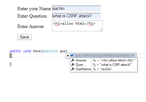
Task: Click the que parameter in method signature
Action: coord(63,51)
